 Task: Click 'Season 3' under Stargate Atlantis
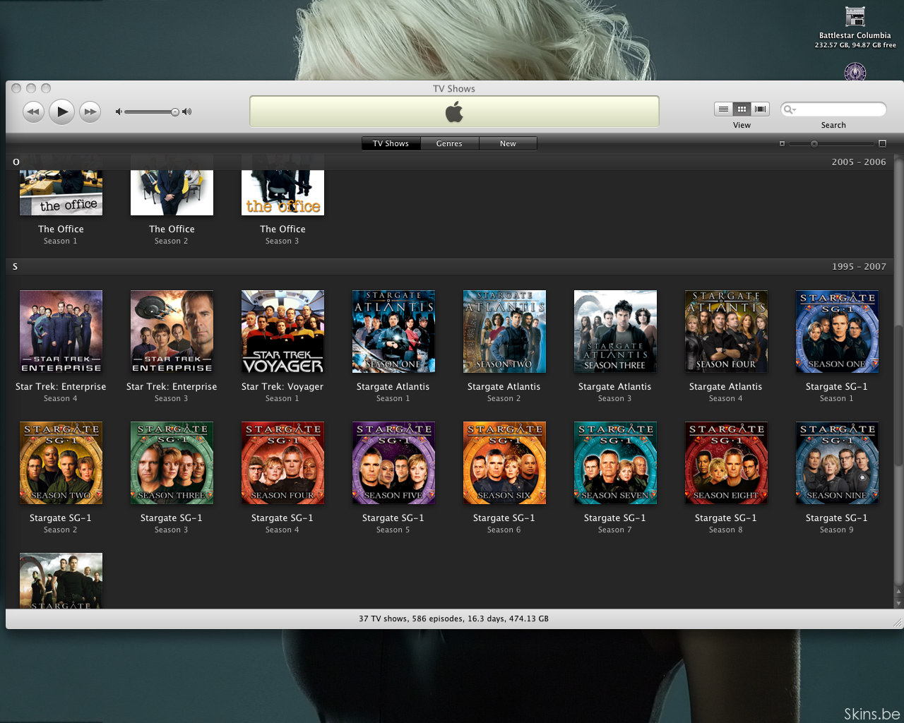point(614,398)
